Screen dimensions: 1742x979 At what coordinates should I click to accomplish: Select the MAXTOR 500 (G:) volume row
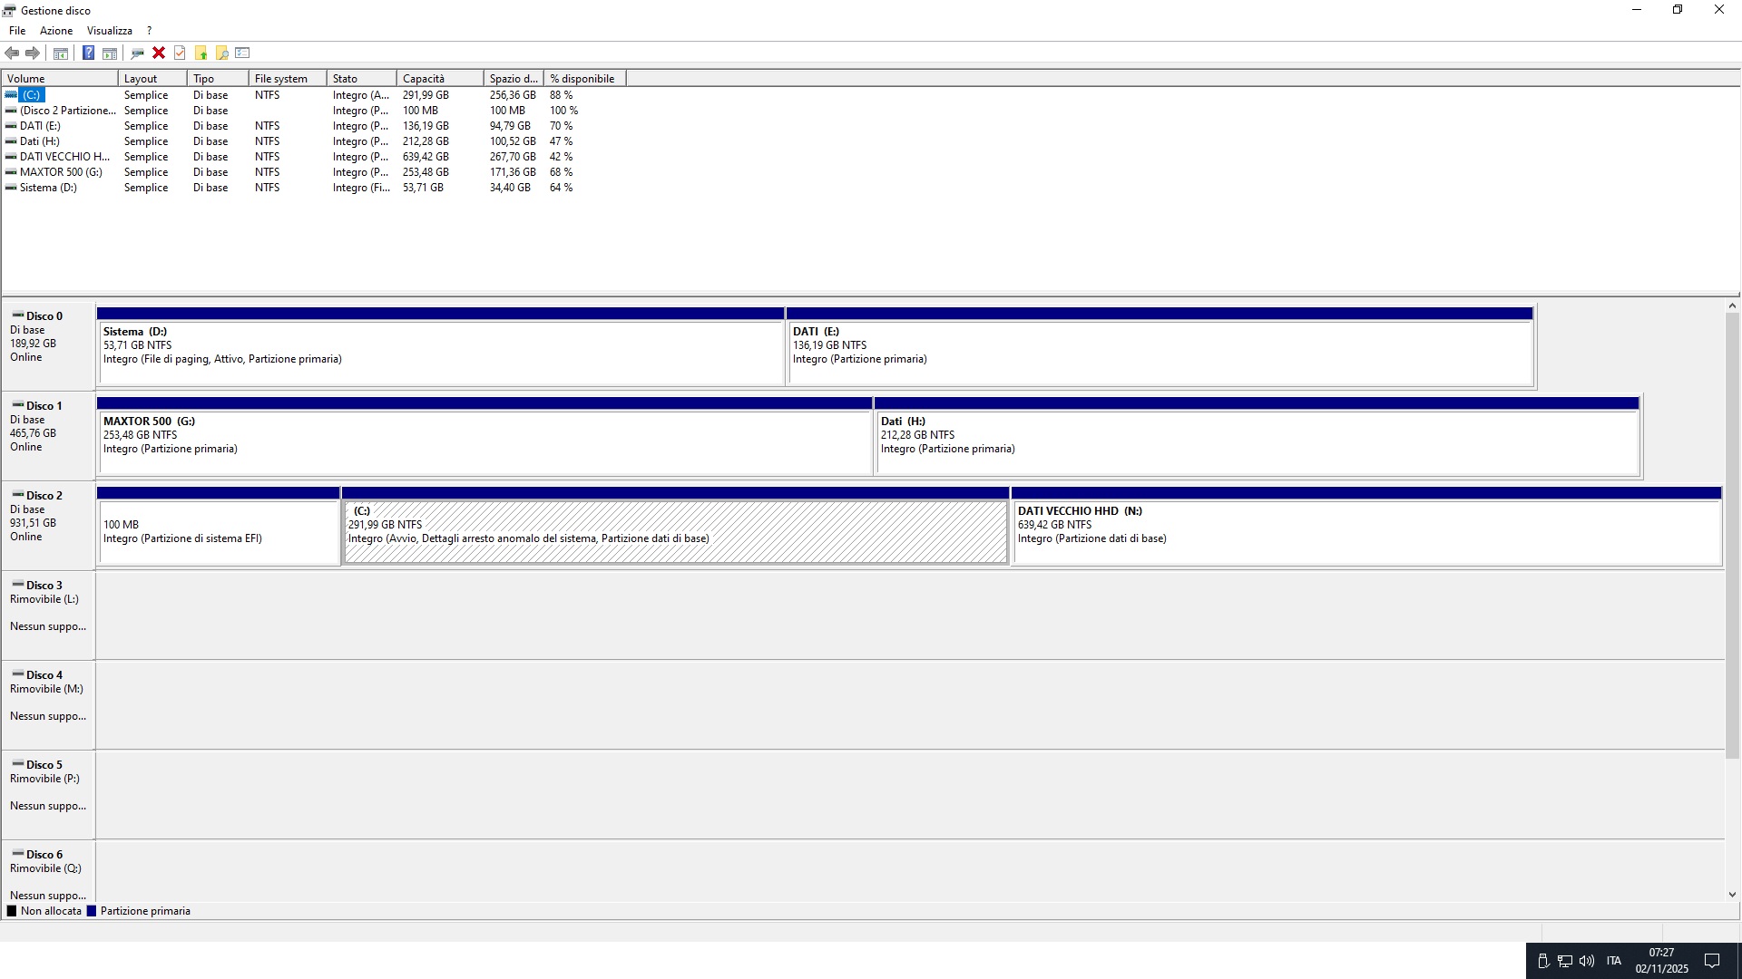(x=61, y=172)
